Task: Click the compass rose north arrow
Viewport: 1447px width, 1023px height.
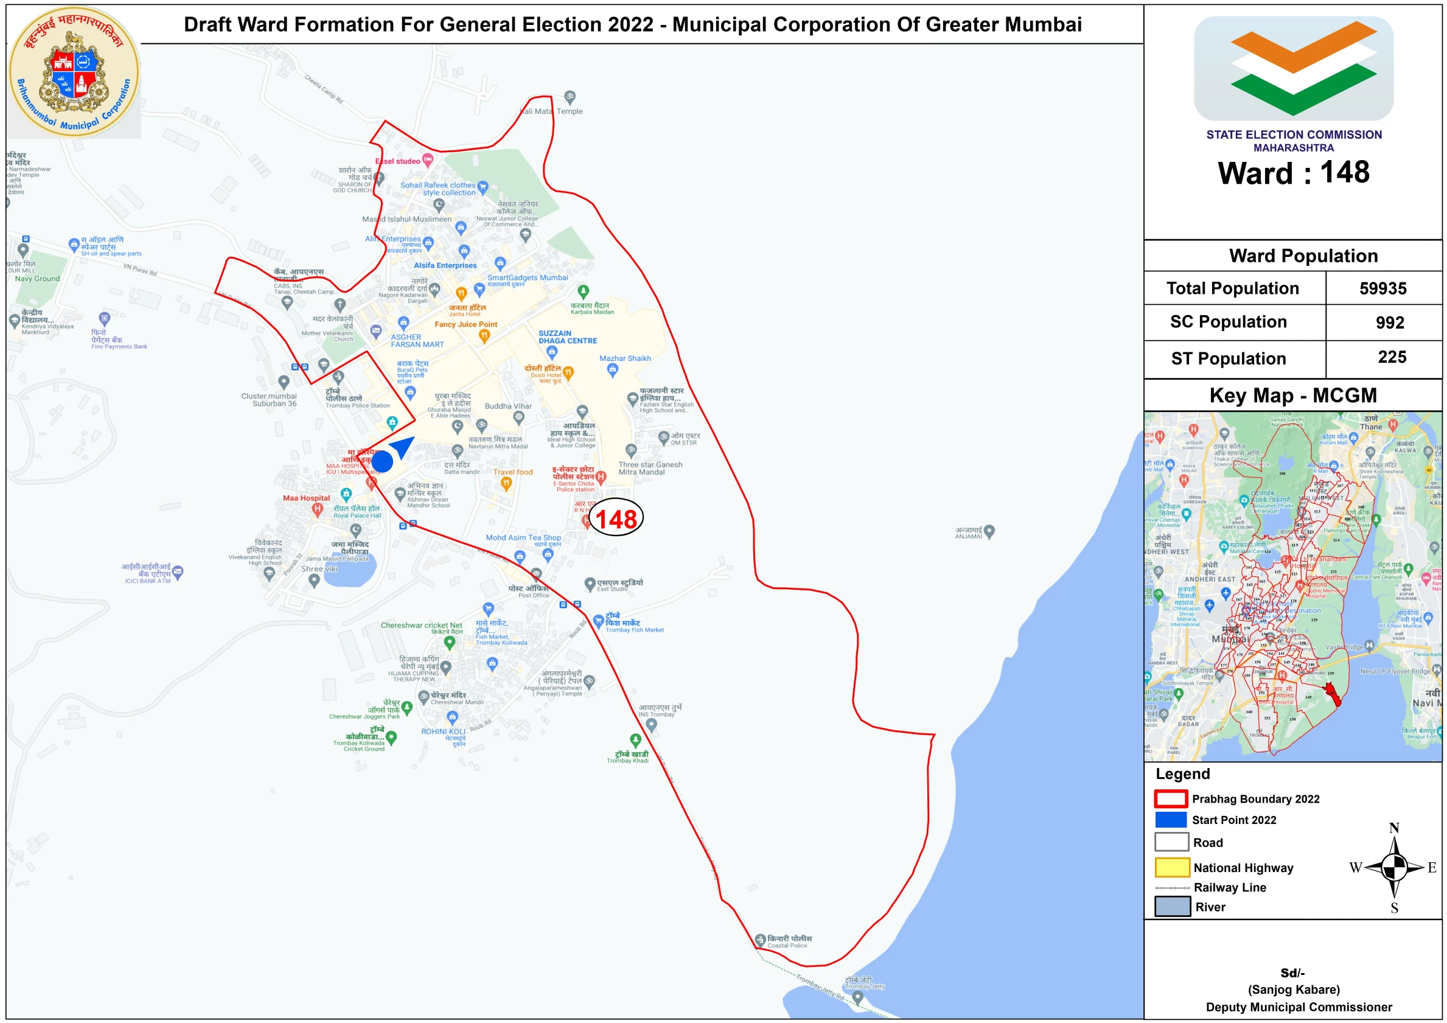Action: click(x=1393, y=845)
